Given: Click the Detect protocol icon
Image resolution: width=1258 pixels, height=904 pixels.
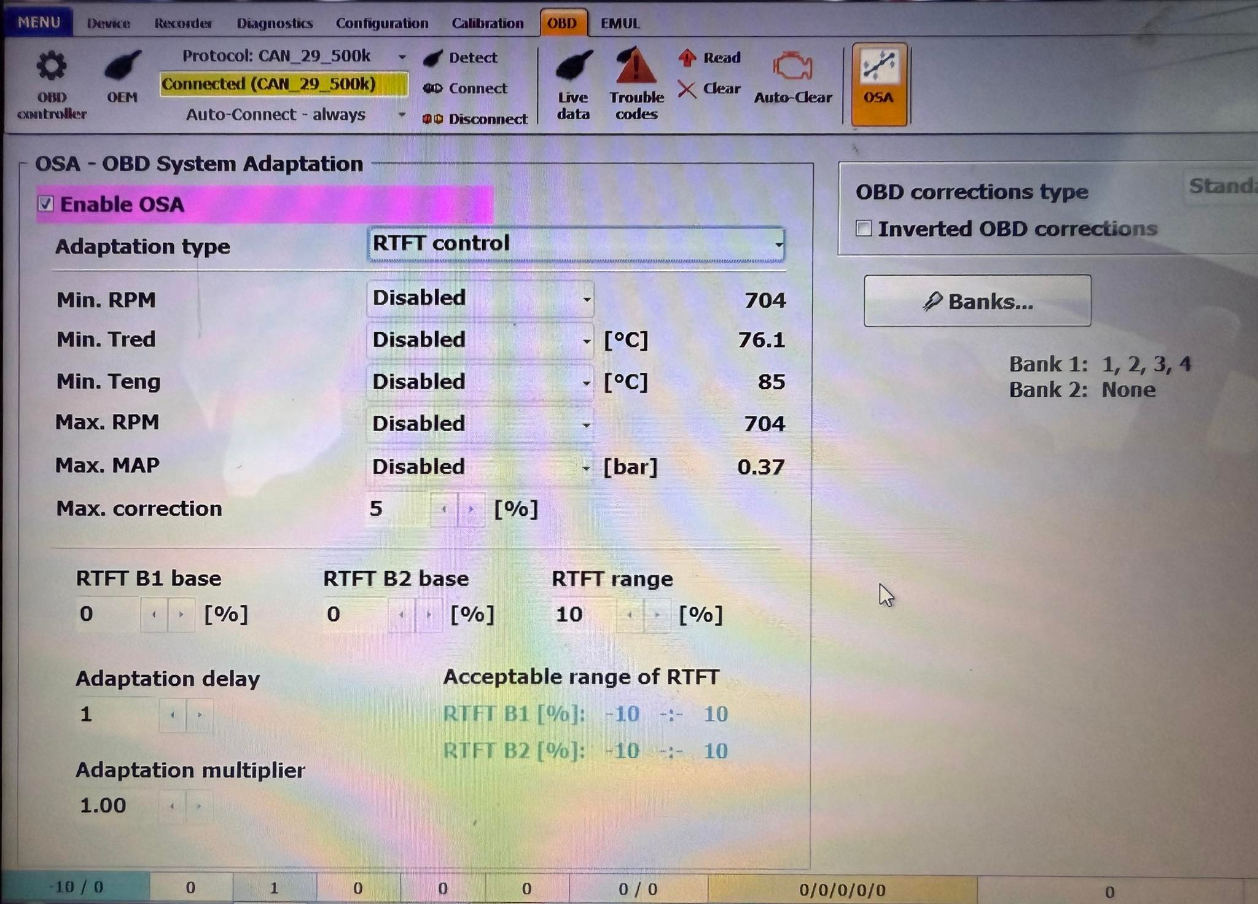Looking at the screenshot, I should 433,58.
